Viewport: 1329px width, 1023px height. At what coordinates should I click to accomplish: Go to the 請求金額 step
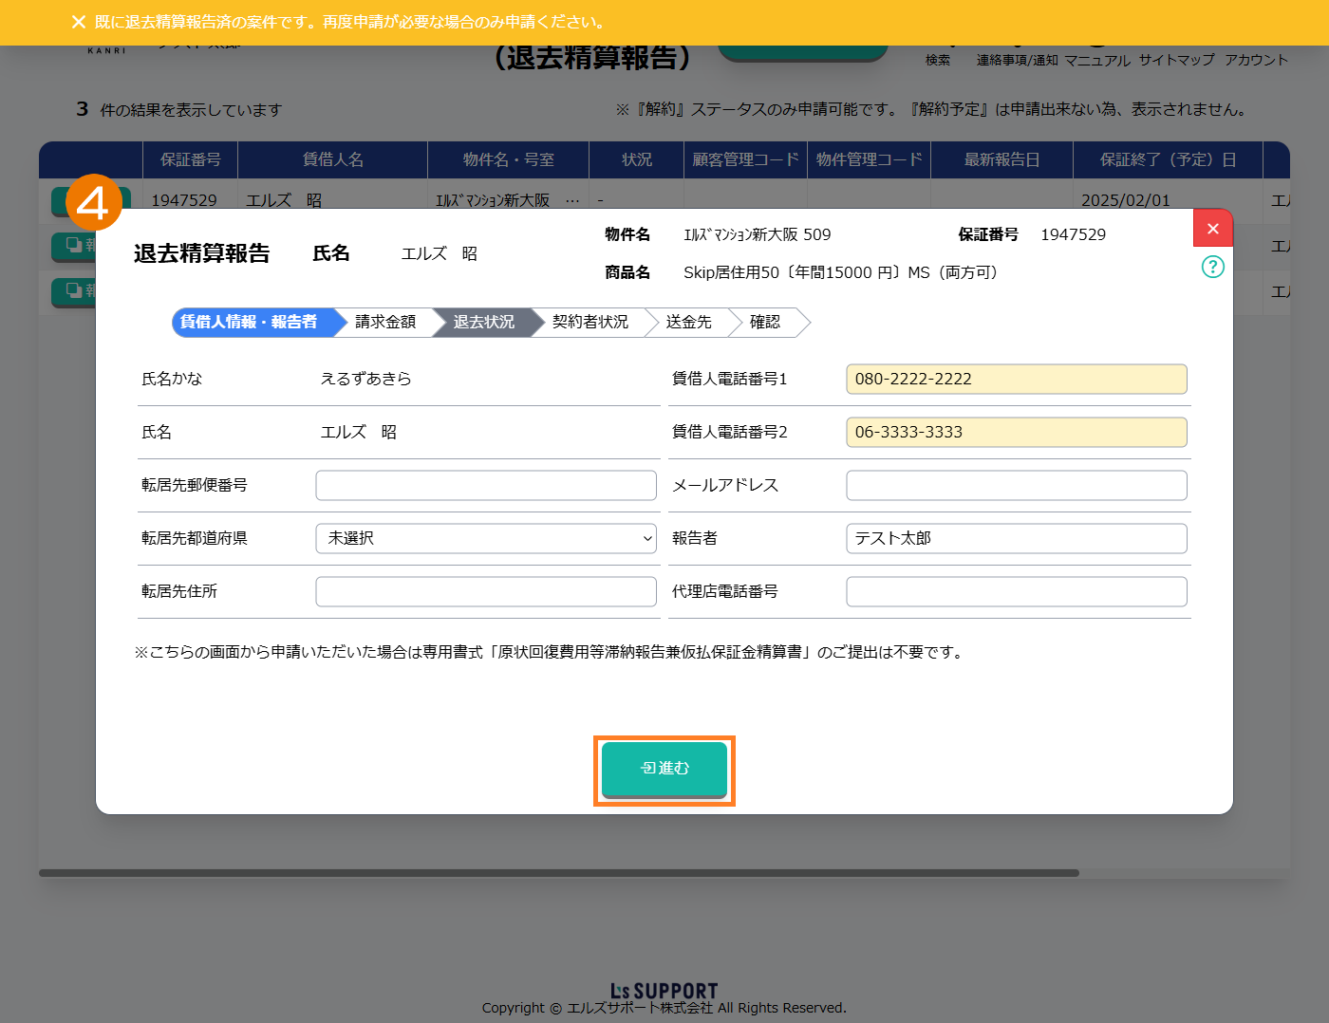coord(385,323)
